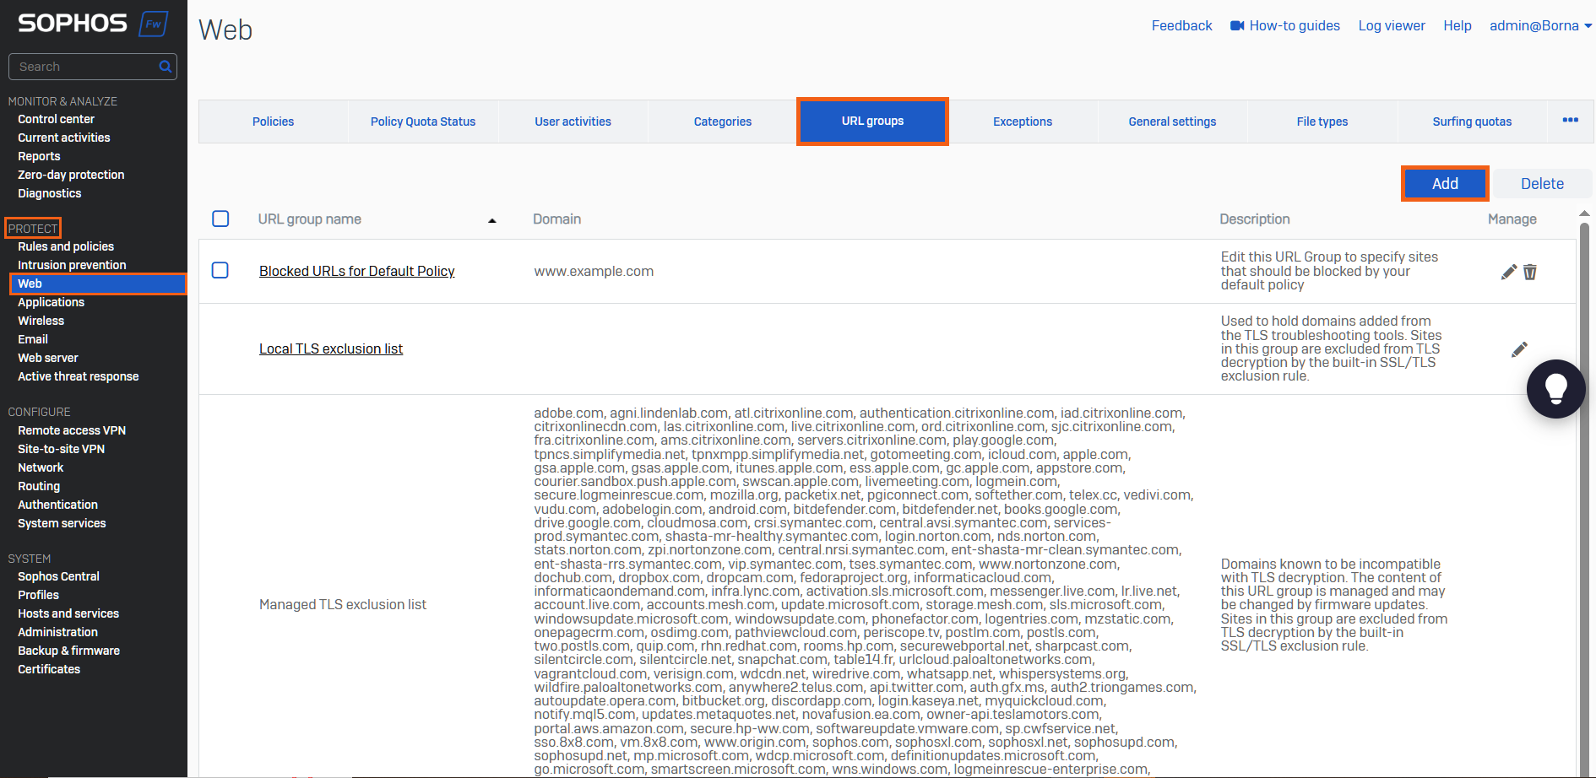Open Hosts and services
Image resolution: width=1596 pixels, height=778 pixels.
click(x=68, y=613)
